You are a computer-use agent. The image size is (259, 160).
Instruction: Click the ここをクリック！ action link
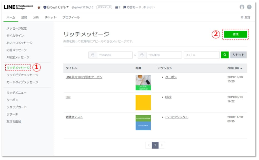tap(177, 117)
